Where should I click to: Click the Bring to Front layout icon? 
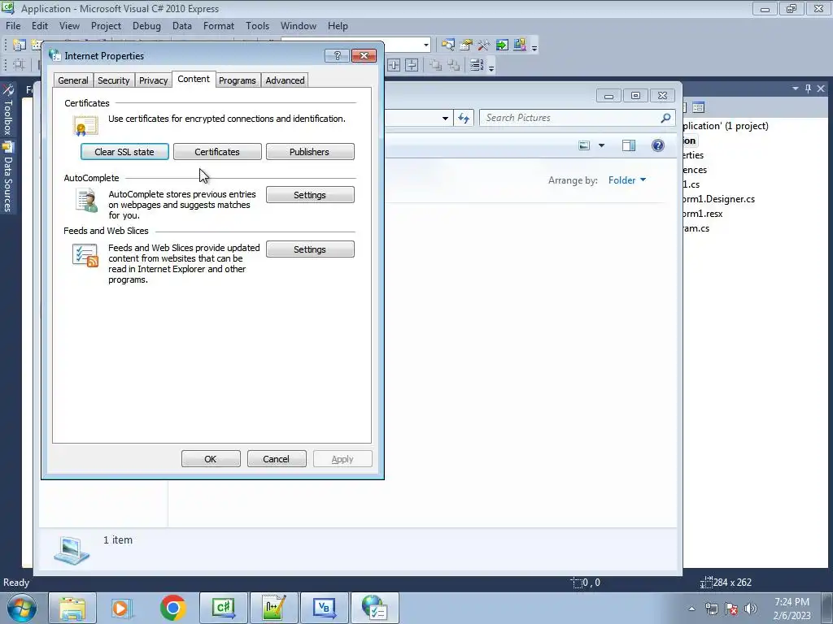(x=436, y=65)
